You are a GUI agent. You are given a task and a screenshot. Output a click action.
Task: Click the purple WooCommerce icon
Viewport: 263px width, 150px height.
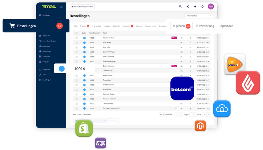101,143
